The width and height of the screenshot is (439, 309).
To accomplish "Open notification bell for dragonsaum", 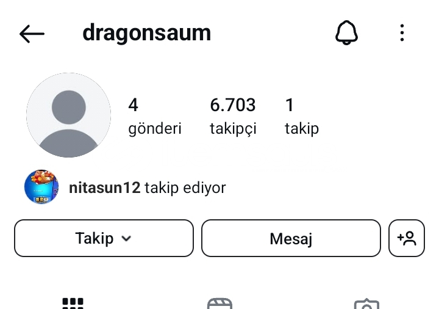I will pyautogui.click(x=346, y=32).
